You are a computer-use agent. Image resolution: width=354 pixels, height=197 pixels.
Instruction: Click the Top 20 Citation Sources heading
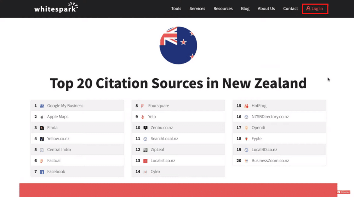pyautogui.click(x=178, y=83)
